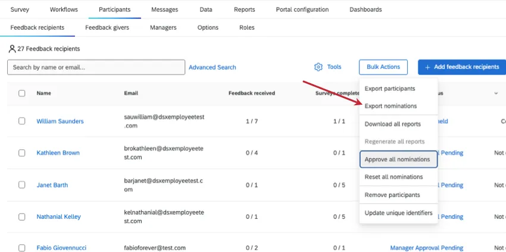Click the 0 / 2 feedback received value
Image resolution: width=506 pixels, height=252 pixels.
(252, 248)
